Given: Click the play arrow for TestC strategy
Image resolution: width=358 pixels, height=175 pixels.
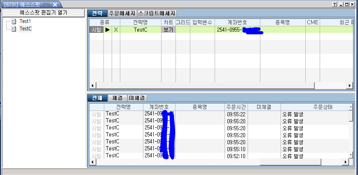Looking at the screenshot, I should (x=108, y=30).
